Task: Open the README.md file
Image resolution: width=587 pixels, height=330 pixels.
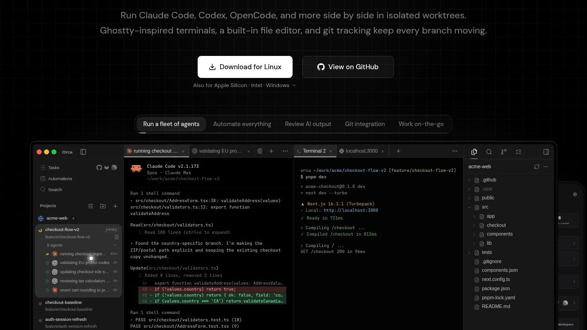Action: pos(509,307)
